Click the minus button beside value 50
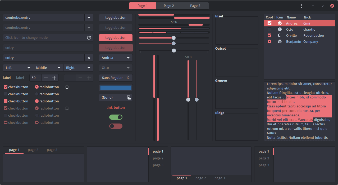 tap(46, 78)
